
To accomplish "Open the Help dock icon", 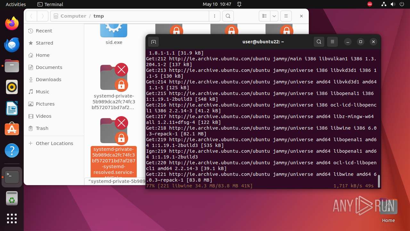I will pos(12,150).
